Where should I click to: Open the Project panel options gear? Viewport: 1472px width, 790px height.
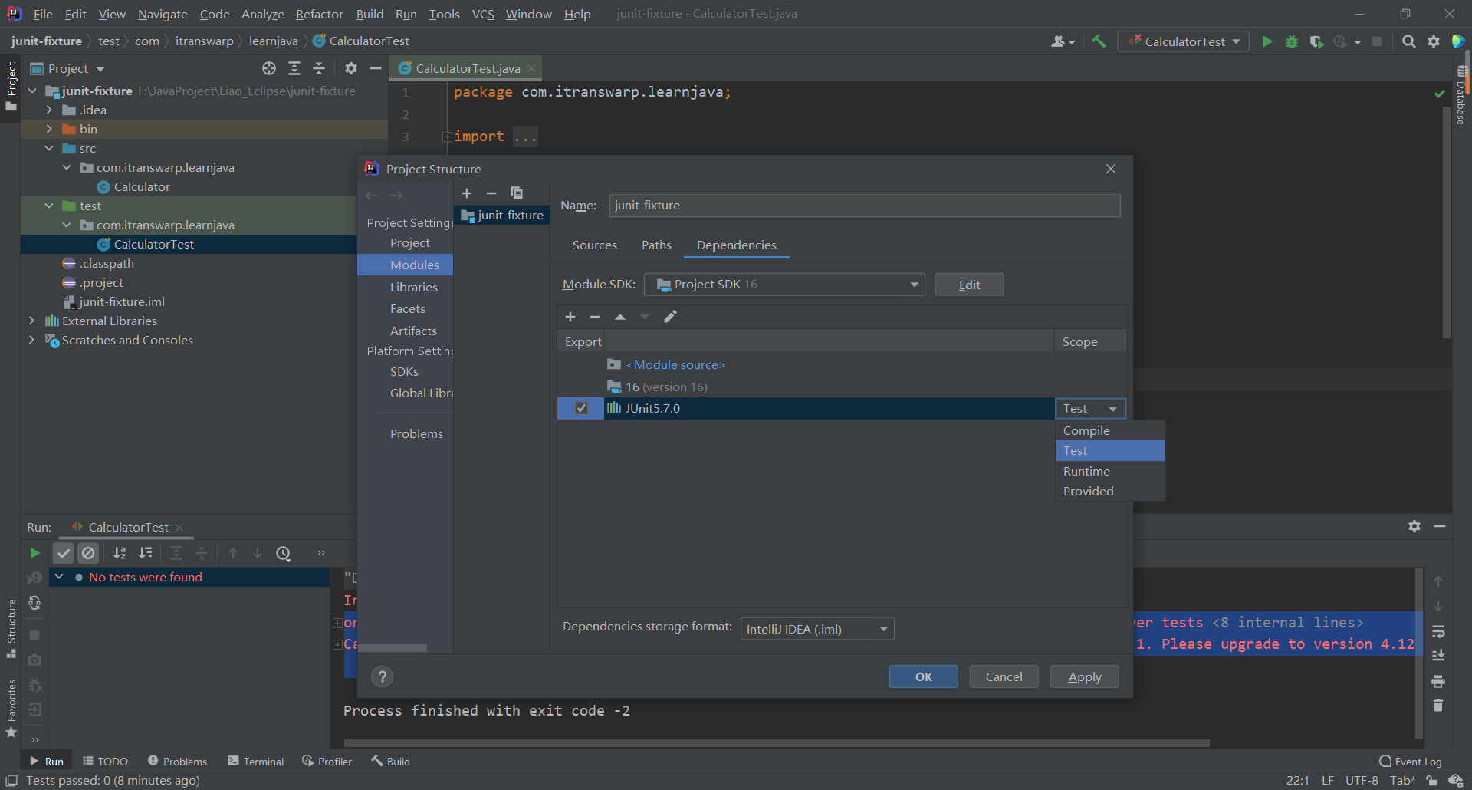351,68
